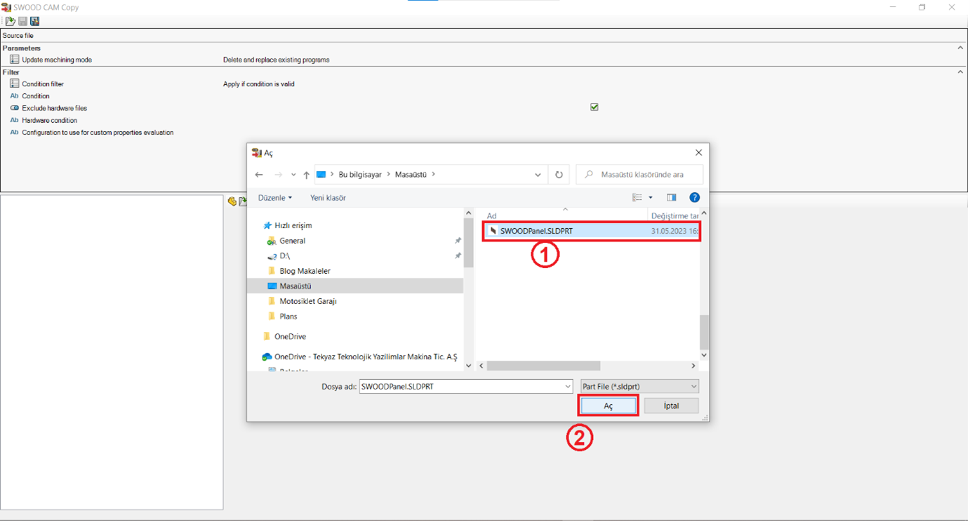Open the dialog help question mark
The image size is (970, 525).
pos(694,198)
